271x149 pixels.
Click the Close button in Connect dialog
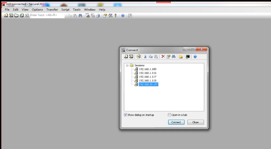[195, 122]
